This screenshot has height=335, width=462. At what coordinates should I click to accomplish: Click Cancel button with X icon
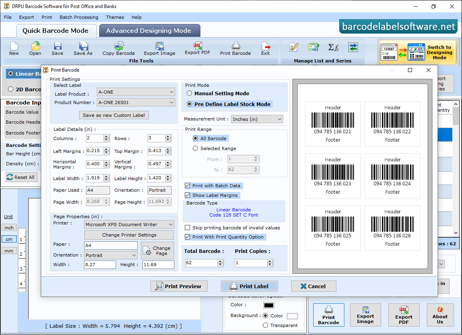coord(314,286)
